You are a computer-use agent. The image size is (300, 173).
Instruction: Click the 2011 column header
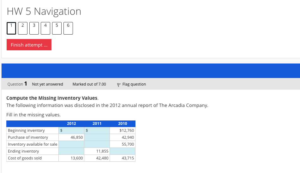tap(97, 124)
